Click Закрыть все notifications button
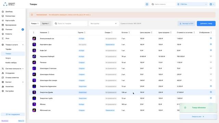 click(x=198, y=117)
